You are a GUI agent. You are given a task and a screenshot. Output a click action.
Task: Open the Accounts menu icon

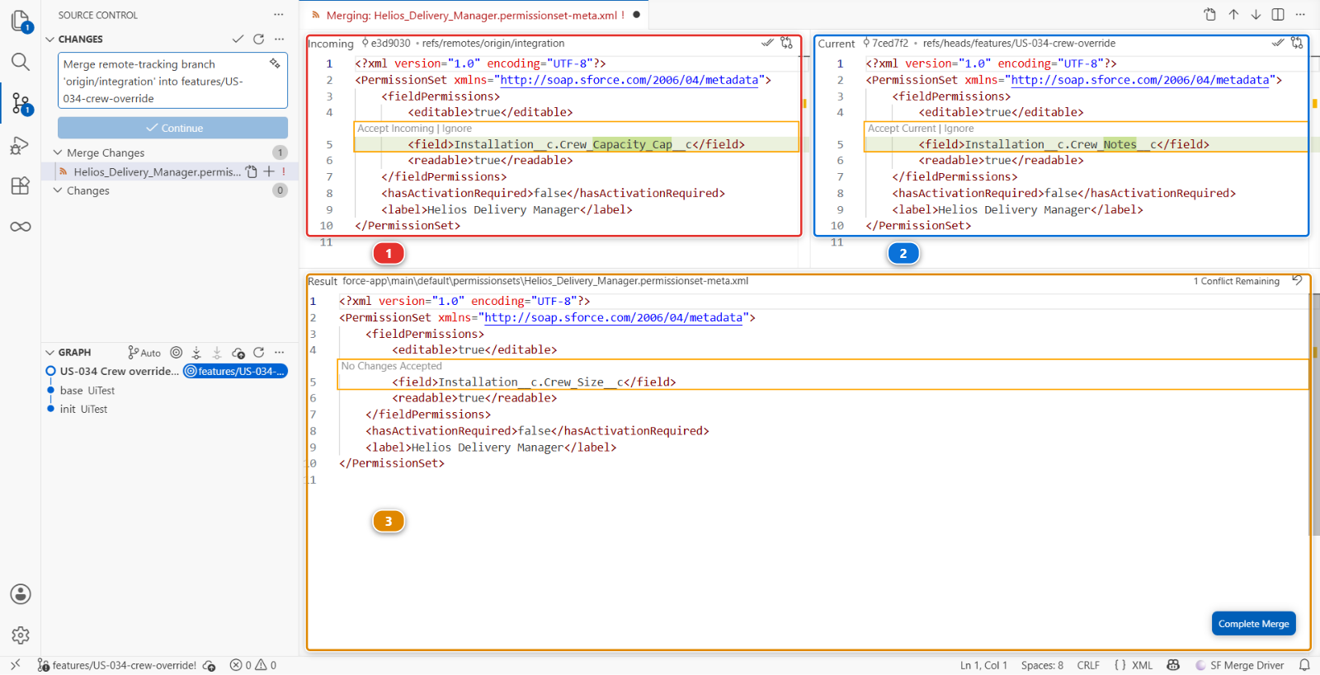coord(21,594)
